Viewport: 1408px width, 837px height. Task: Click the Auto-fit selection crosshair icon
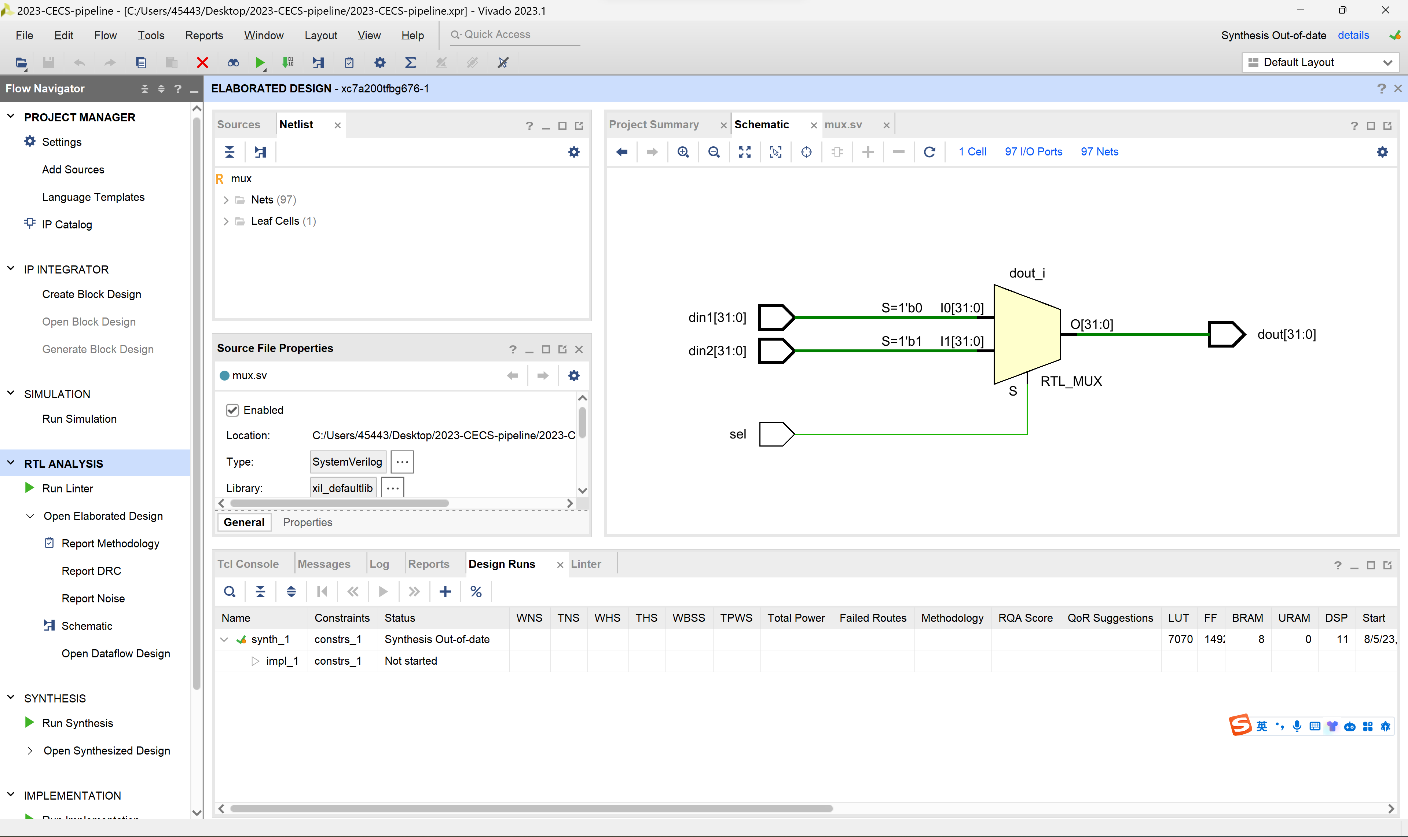click(x=806, y=152)
